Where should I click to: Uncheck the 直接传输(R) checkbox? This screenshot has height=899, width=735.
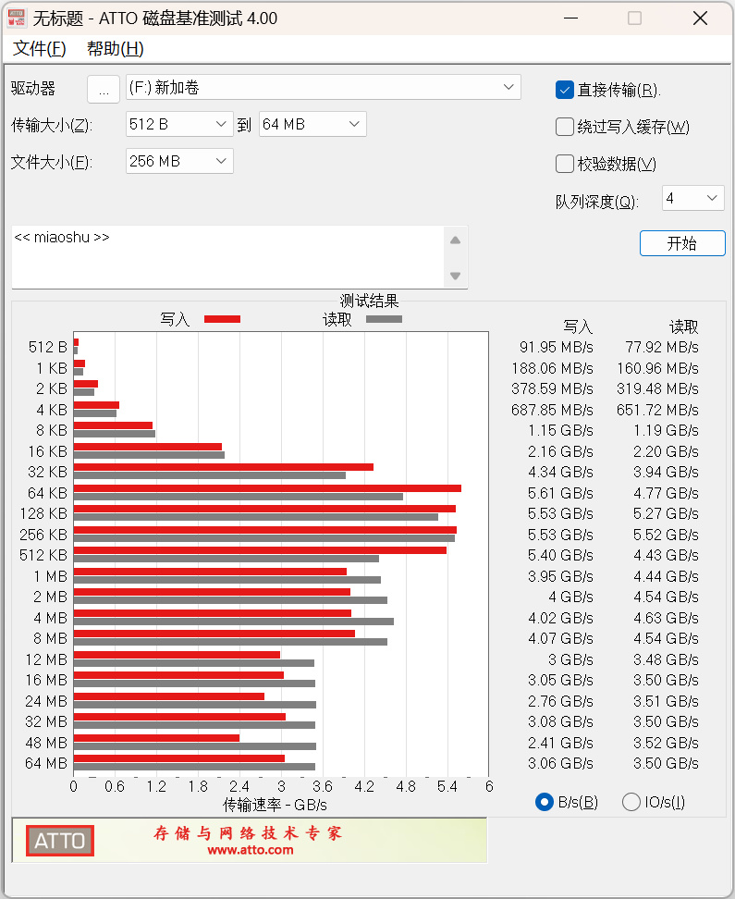click(564, 90)
